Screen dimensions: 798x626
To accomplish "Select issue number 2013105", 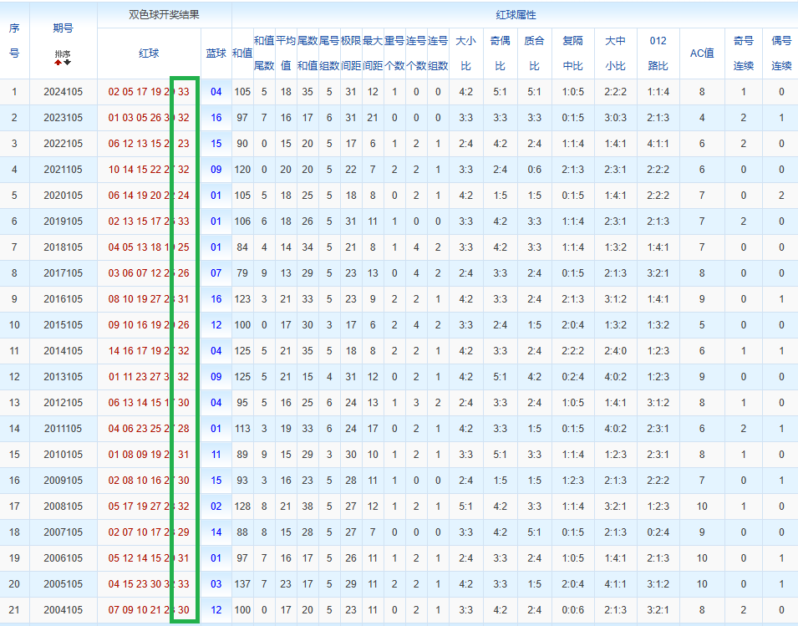I will 64,377.
